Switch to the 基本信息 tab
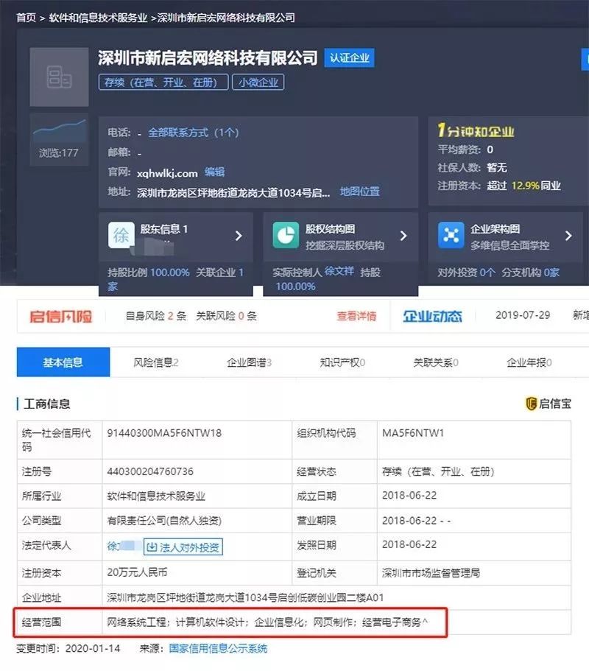Viewport: 589px width, 671px height. click(63, 362)
